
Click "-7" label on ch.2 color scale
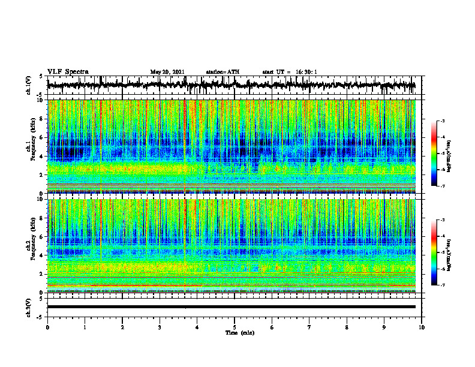tap(442, 285)
